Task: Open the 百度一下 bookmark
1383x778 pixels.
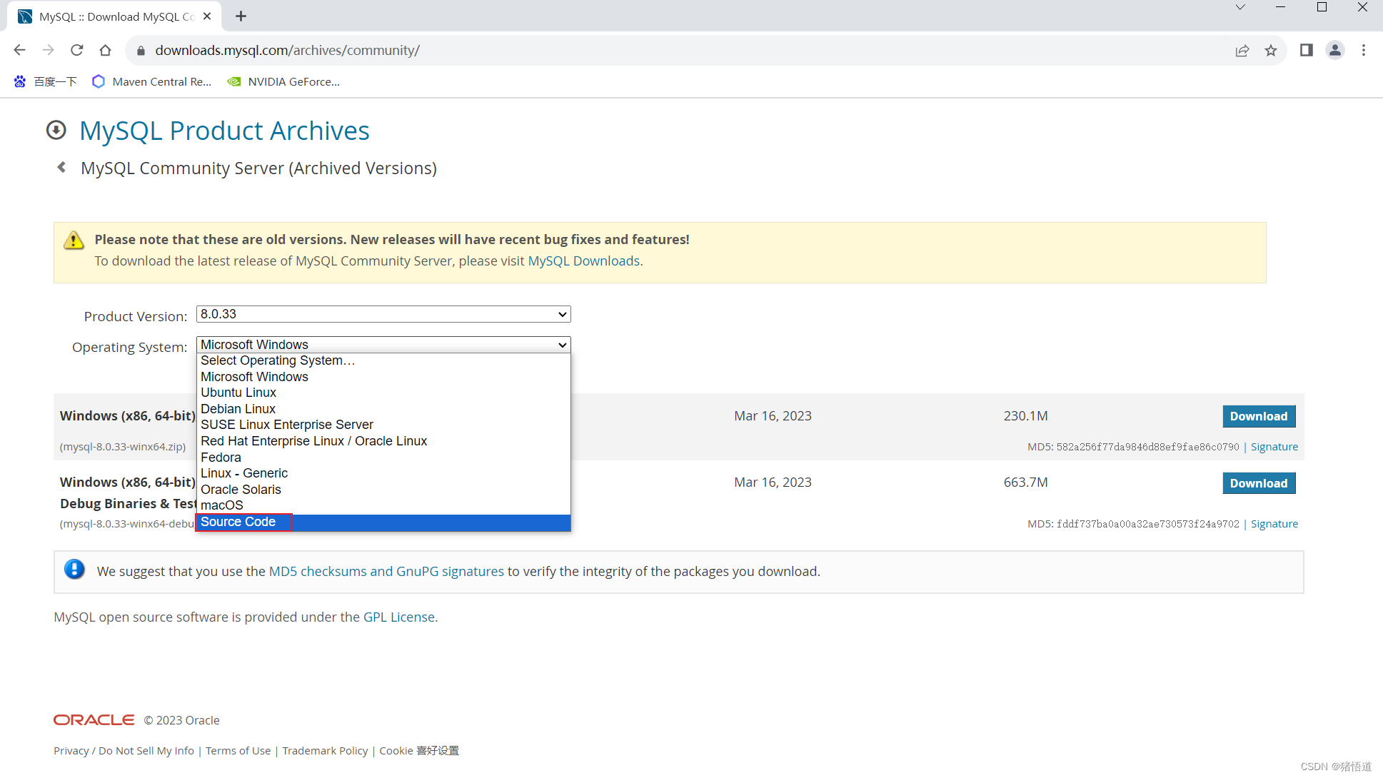Action: pyautogui.click(x=45, y=81)
